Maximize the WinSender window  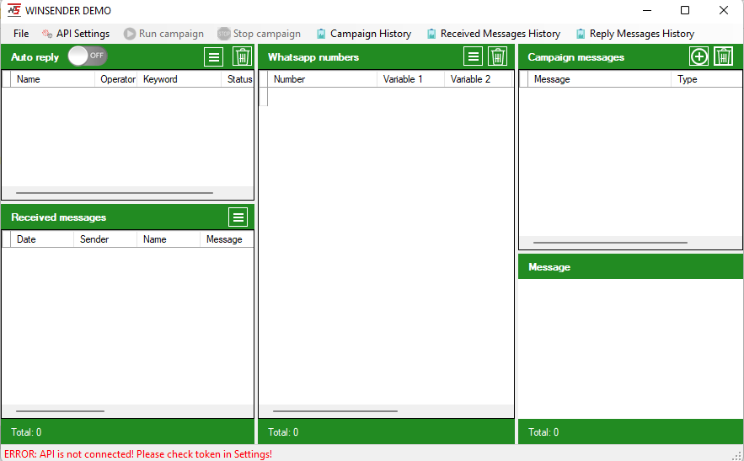click(685, 10)
